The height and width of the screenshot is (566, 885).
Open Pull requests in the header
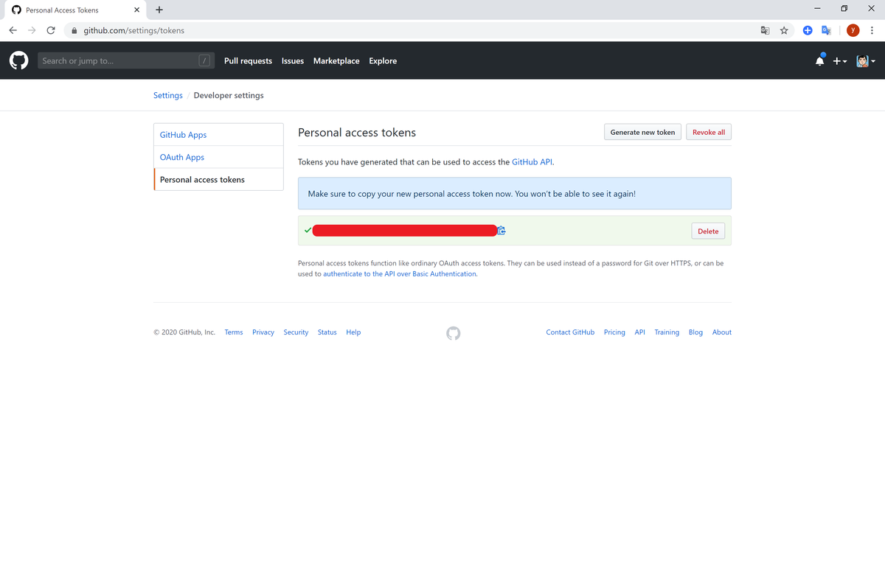tap(248, 61)
